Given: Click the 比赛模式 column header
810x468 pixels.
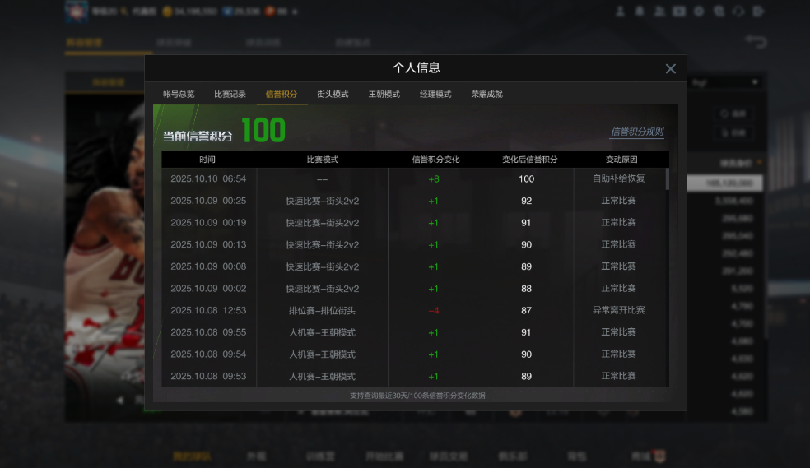Looking at the screenshot, I should (323, 160).
